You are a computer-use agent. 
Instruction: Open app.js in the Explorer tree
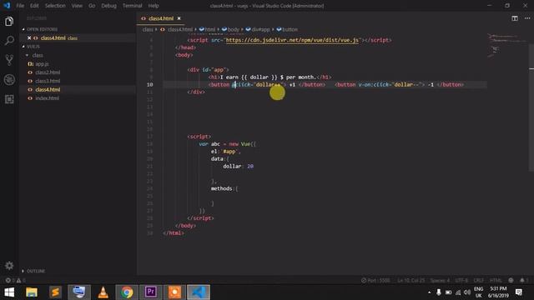pos(42,63)
